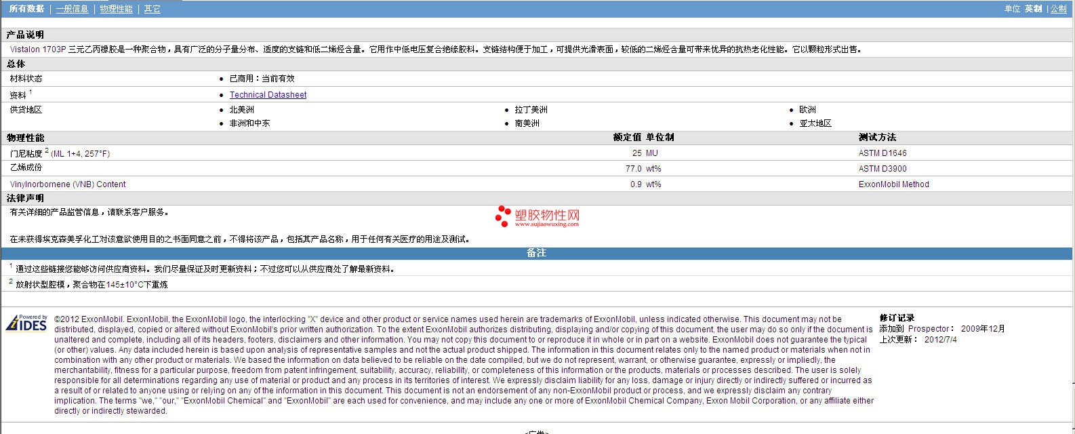Open the Technical Datasheet link
The height and width of the screenshot is (434, 1075).
[268, 95]
